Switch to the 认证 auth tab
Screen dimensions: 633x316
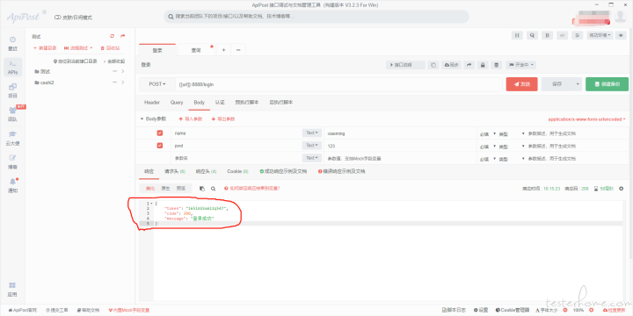click(x=220, y=103)
